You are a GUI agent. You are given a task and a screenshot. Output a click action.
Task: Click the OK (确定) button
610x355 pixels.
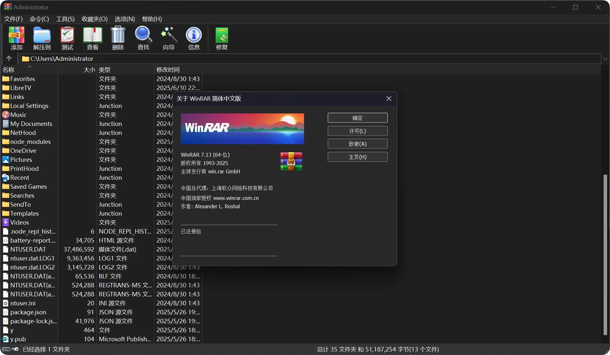click(x=358, y=118)
